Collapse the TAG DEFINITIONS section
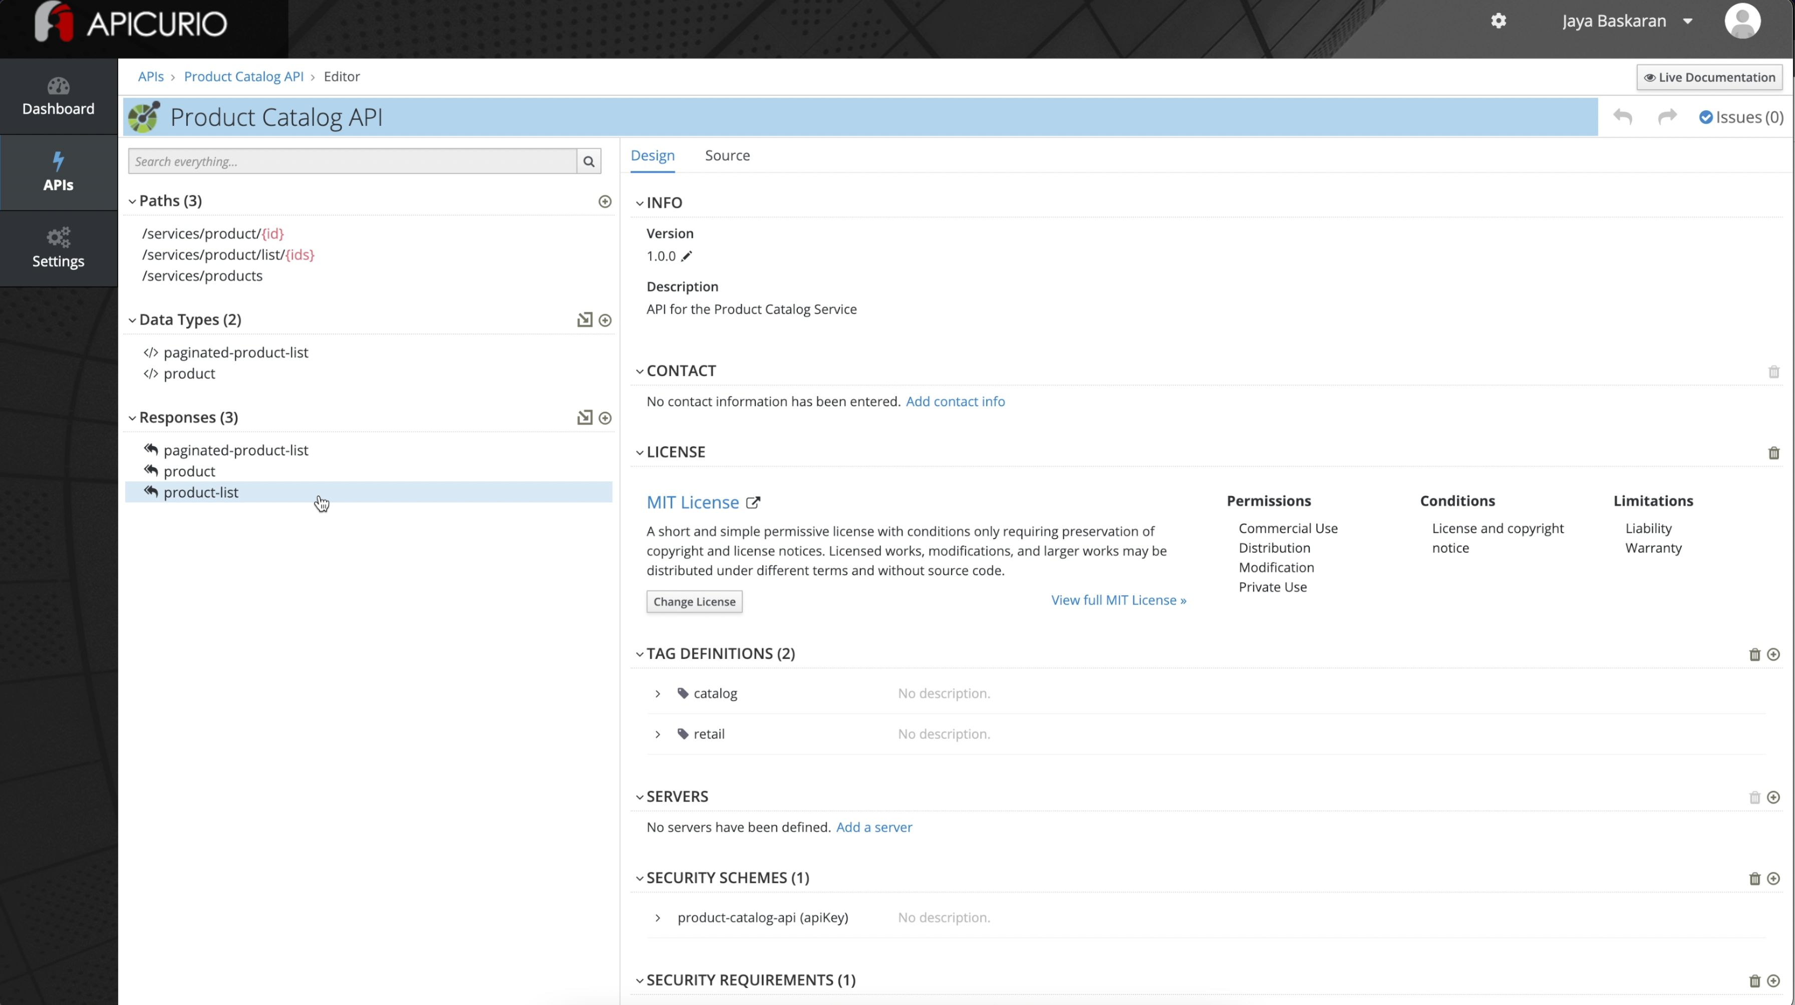This screenshot has height=1005, width=1795. point(640,654)
